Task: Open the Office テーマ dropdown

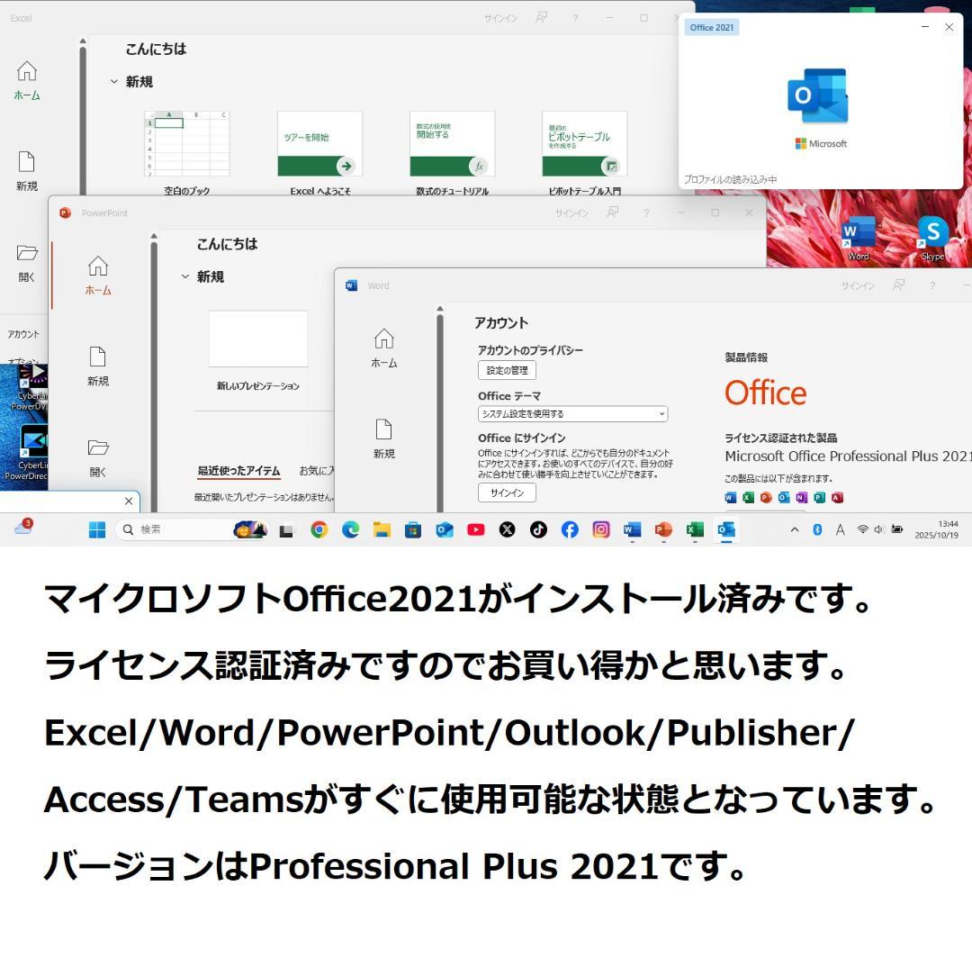Action: click(x=572, y=413)
